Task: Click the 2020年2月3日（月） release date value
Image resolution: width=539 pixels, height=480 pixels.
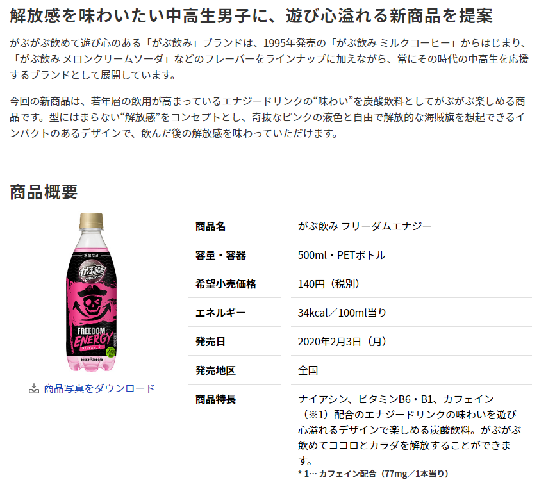Action: [x=342, y=342]
